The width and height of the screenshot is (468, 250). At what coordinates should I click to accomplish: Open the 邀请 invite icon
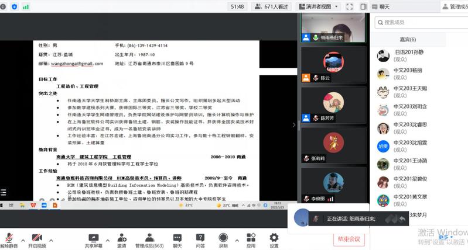(x=122, y=238)
